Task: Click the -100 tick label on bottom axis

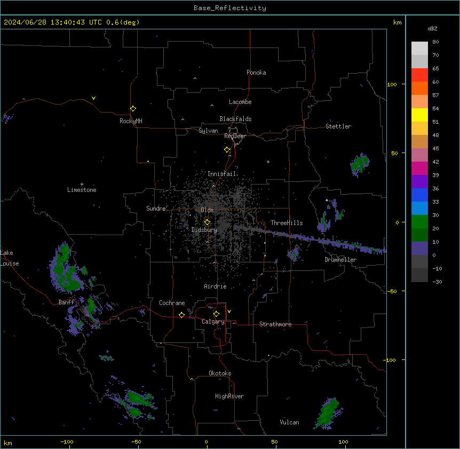Action: pos(67,442)
